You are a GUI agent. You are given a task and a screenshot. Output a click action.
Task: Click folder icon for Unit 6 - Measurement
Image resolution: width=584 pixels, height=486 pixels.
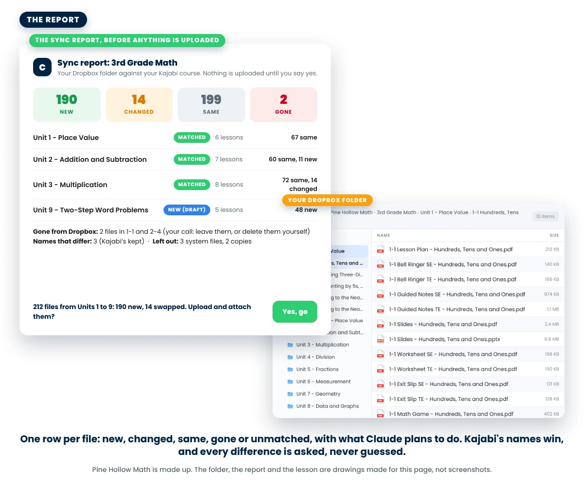[290, 382]
